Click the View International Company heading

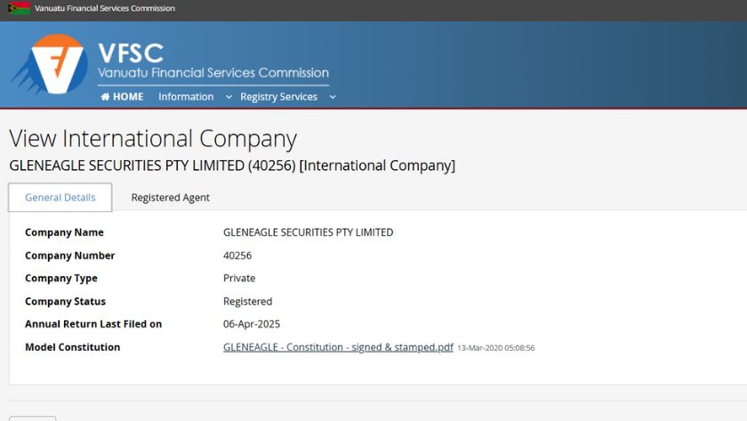(x=152, y=139)
